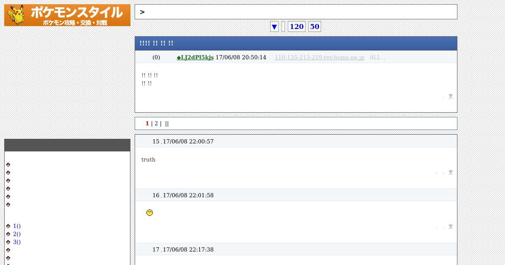Click the pokeball icon beside 1()
The width and height of the screenshot is (505, 265).
[8, 226]
